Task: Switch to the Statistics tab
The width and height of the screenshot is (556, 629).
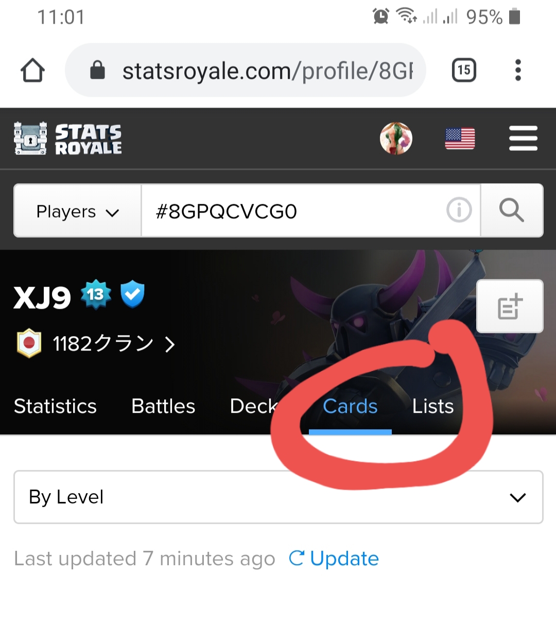Action: click(55, 406)
